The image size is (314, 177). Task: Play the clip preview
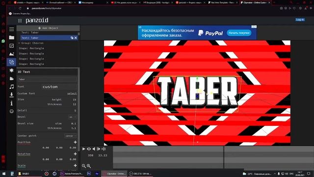point(84,149)
